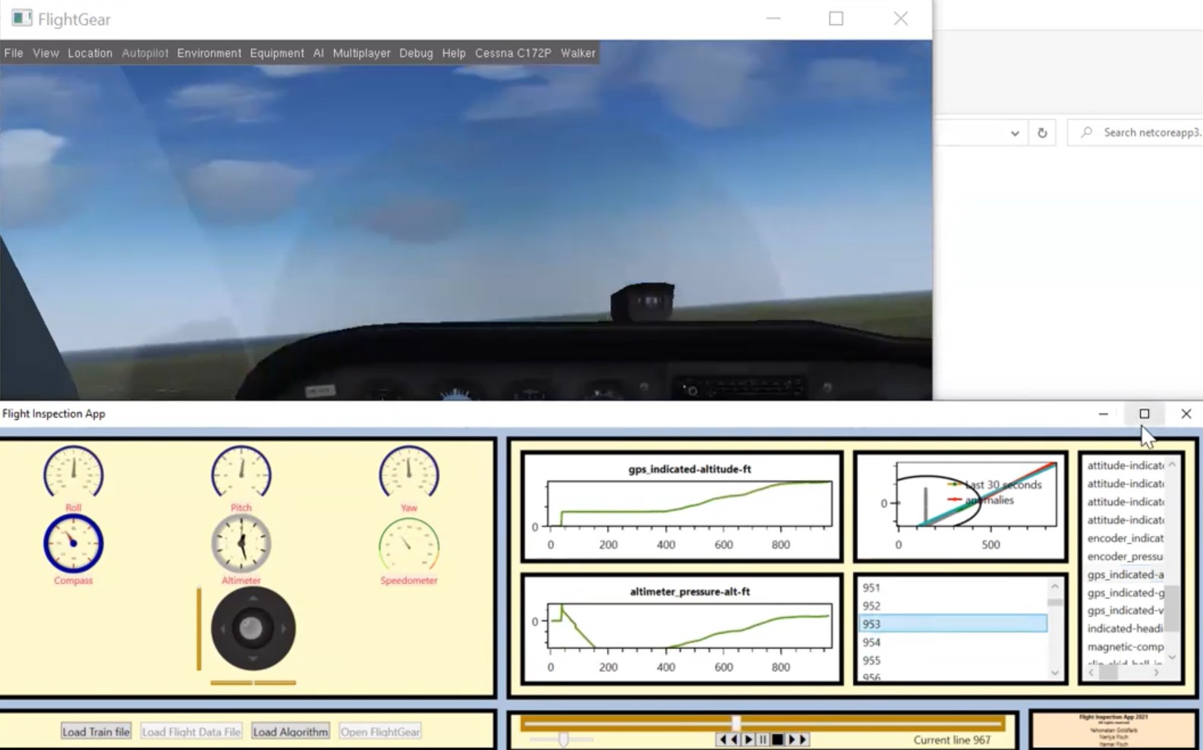This screenshot has width=1203, height=750.
Task: Click the Load Train file button
Action: (96, 732)
